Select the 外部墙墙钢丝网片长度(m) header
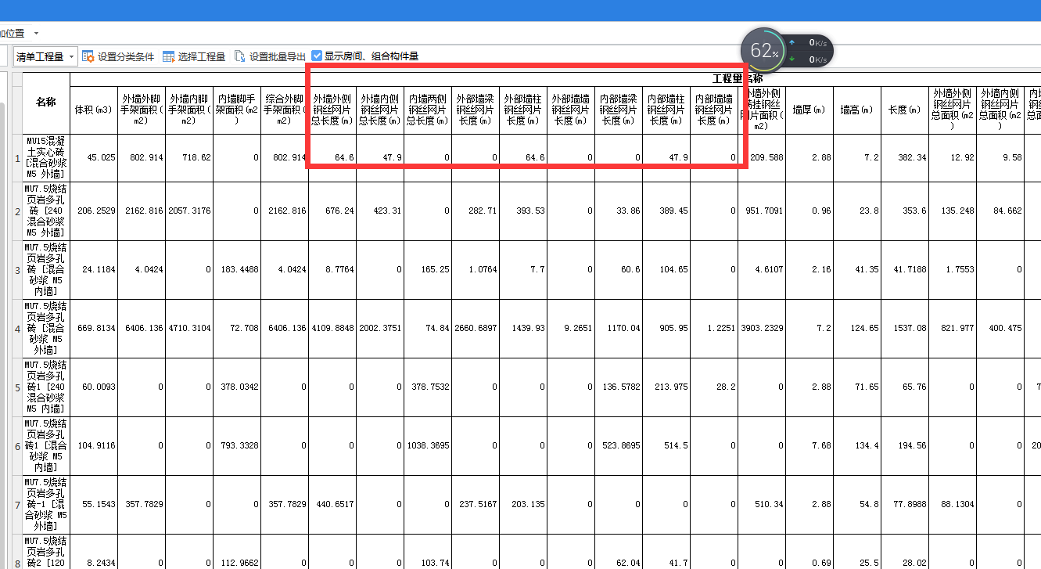This screenshot has height=569, width=1041. pos(571,110)
